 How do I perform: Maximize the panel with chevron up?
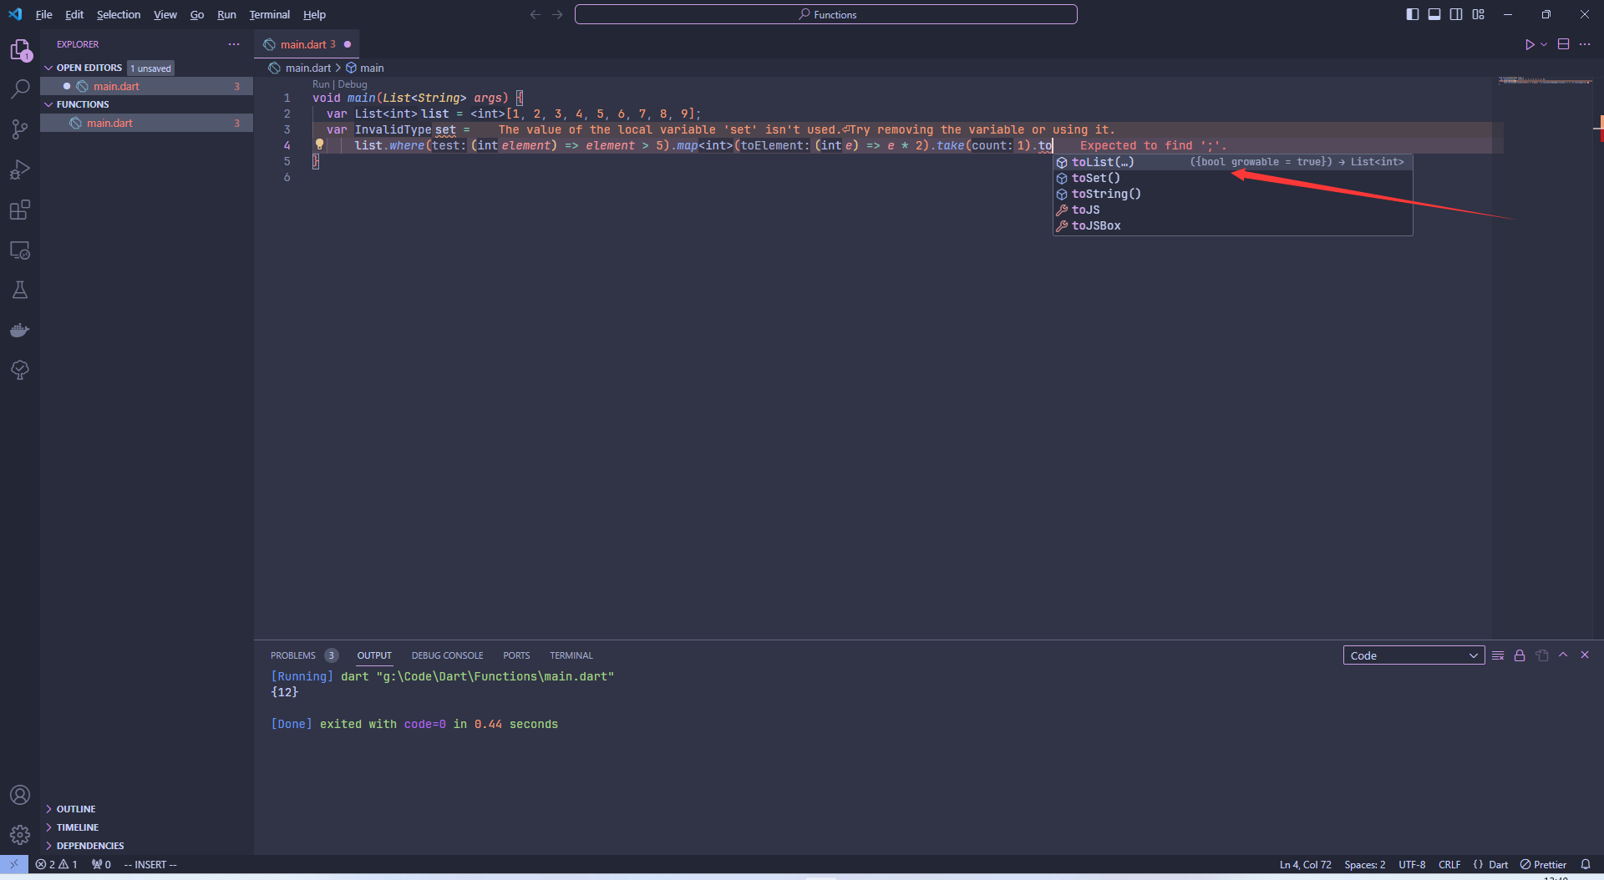pos(1563,655)
